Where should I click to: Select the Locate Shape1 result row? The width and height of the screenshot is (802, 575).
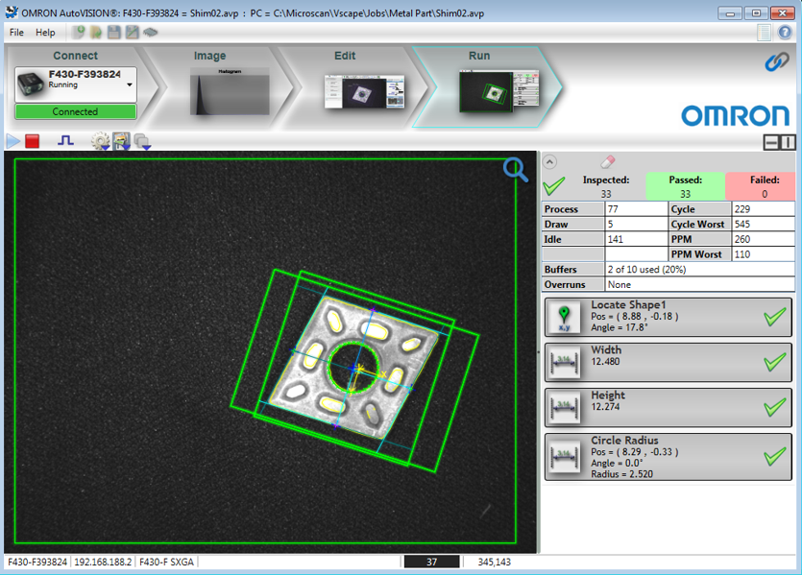point(668,317)
